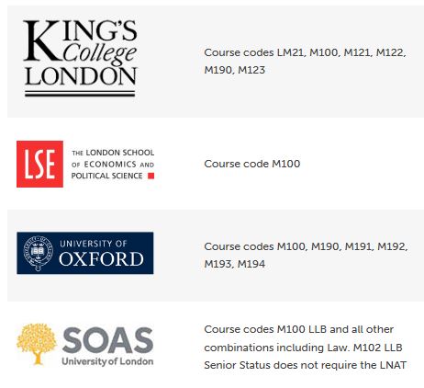Click SOAS course codes M100 LLB text

(298, 329)
